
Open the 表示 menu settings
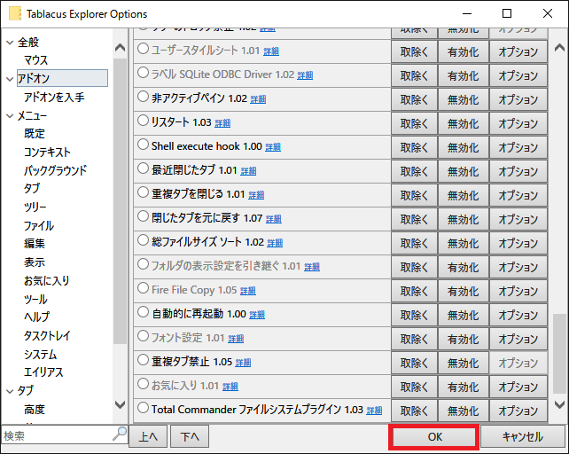pyautogui.click(x=35, y=262)
